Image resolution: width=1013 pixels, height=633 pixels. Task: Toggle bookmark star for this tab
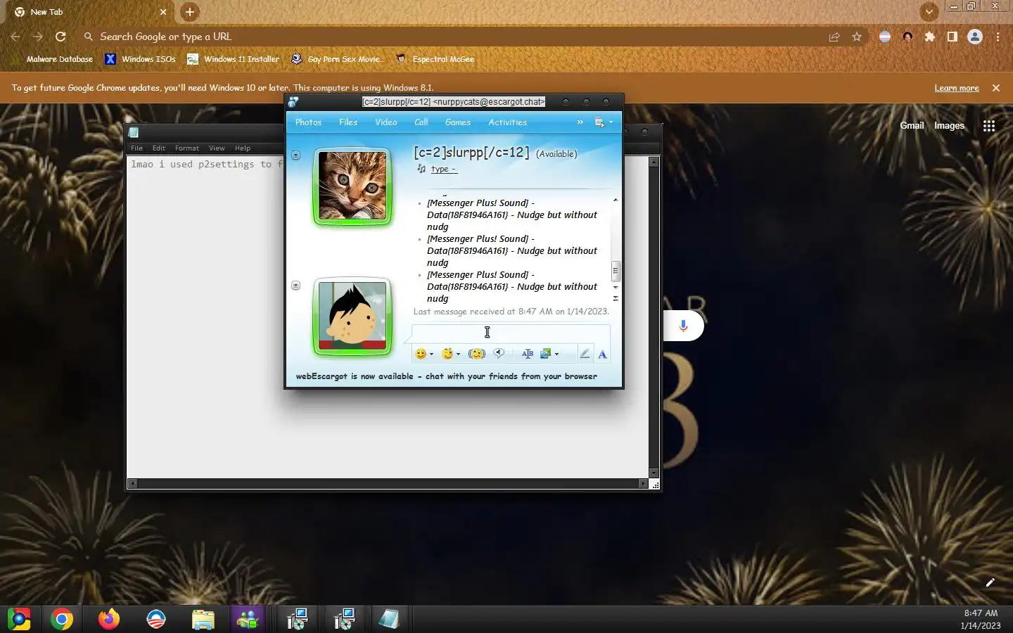(x=857, y=37)
